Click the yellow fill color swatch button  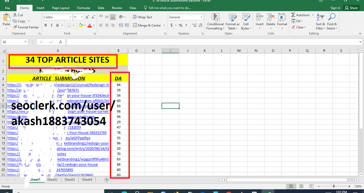pos(81,25)
